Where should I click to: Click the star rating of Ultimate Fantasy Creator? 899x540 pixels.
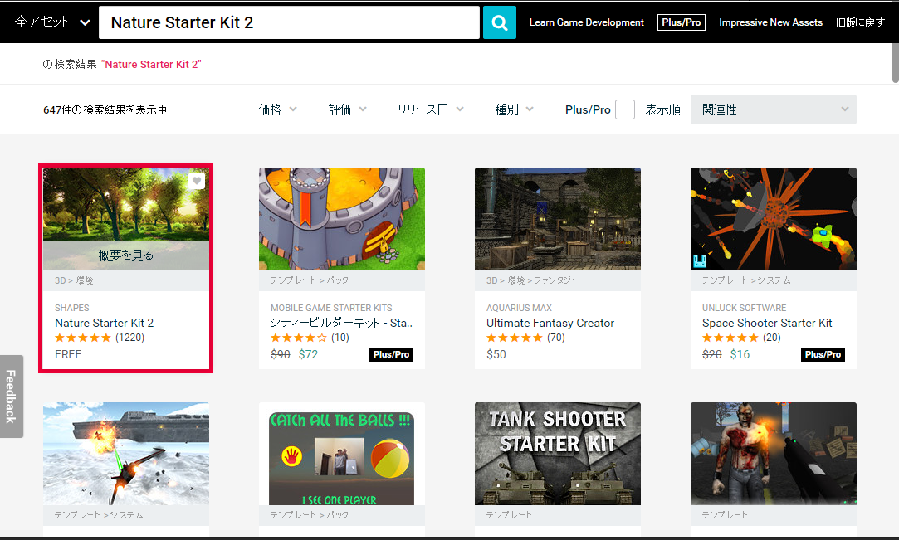(515, 338)
